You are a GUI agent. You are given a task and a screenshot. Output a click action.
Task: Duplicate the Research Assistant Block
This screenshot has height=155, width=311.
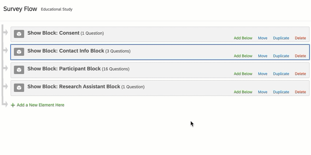coord(281,92)
